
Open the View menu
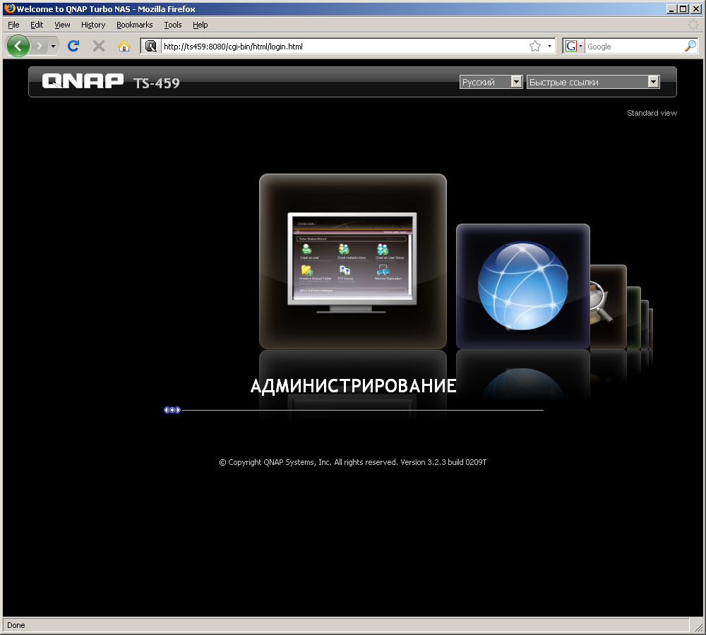tap(62, 25)
